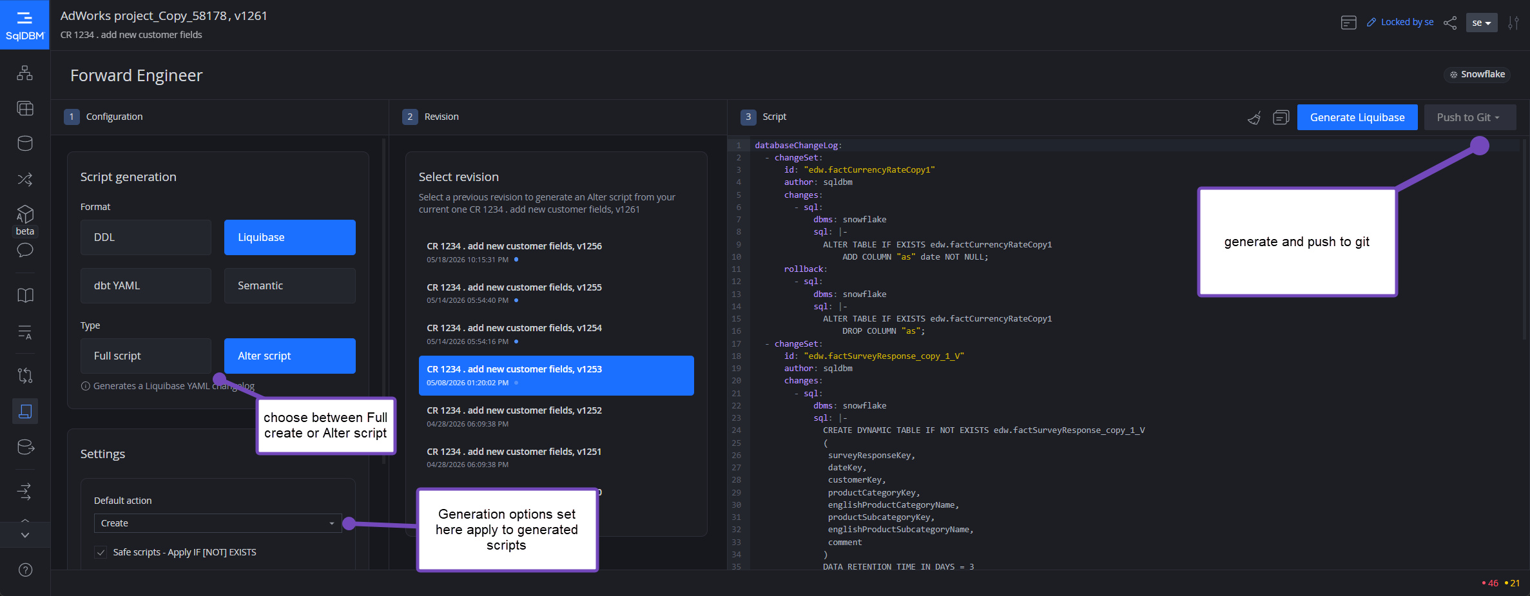The height and width of the screenshot is (596, 1530).
Task: Select revision v1254
Action: [x=556, y=334]
